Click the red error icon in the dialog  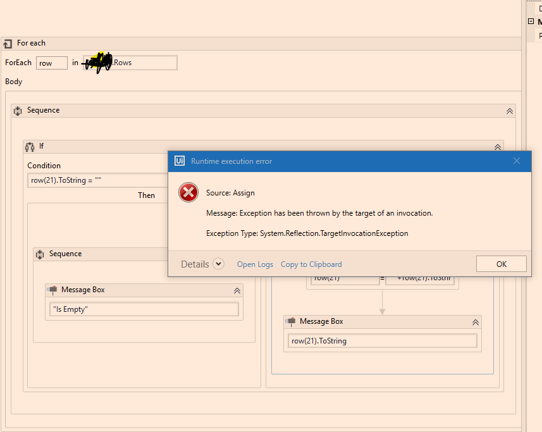coord(188,192)
